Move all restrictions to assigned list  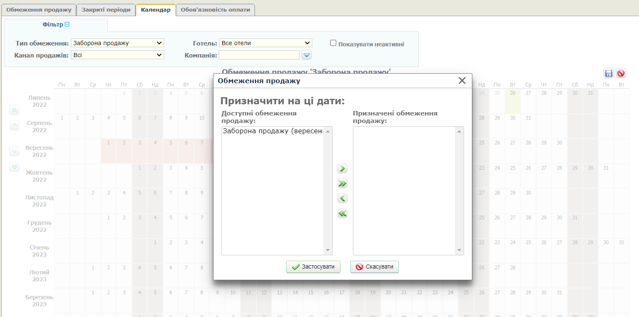(x=343, y=183)
